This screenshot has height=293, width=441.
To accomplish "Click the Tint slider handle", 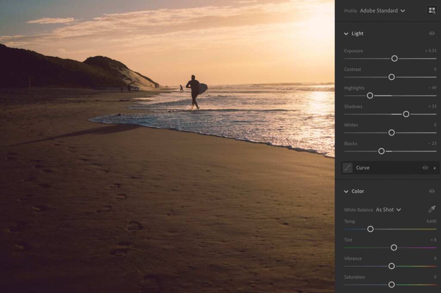I will coord(394,248).
